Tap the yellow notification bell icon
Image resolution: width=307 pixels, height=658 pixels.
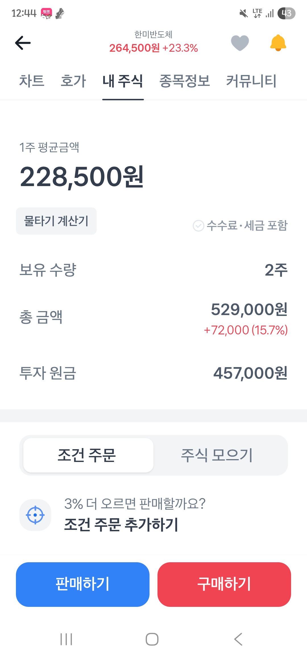click(x=278, y=43)
